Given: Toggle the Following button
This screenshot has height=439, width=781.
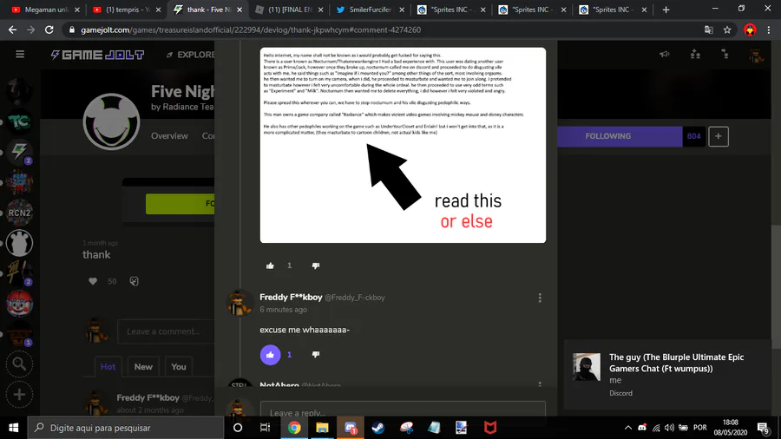Looking at the screenshot, I should [x=619, y=136].
